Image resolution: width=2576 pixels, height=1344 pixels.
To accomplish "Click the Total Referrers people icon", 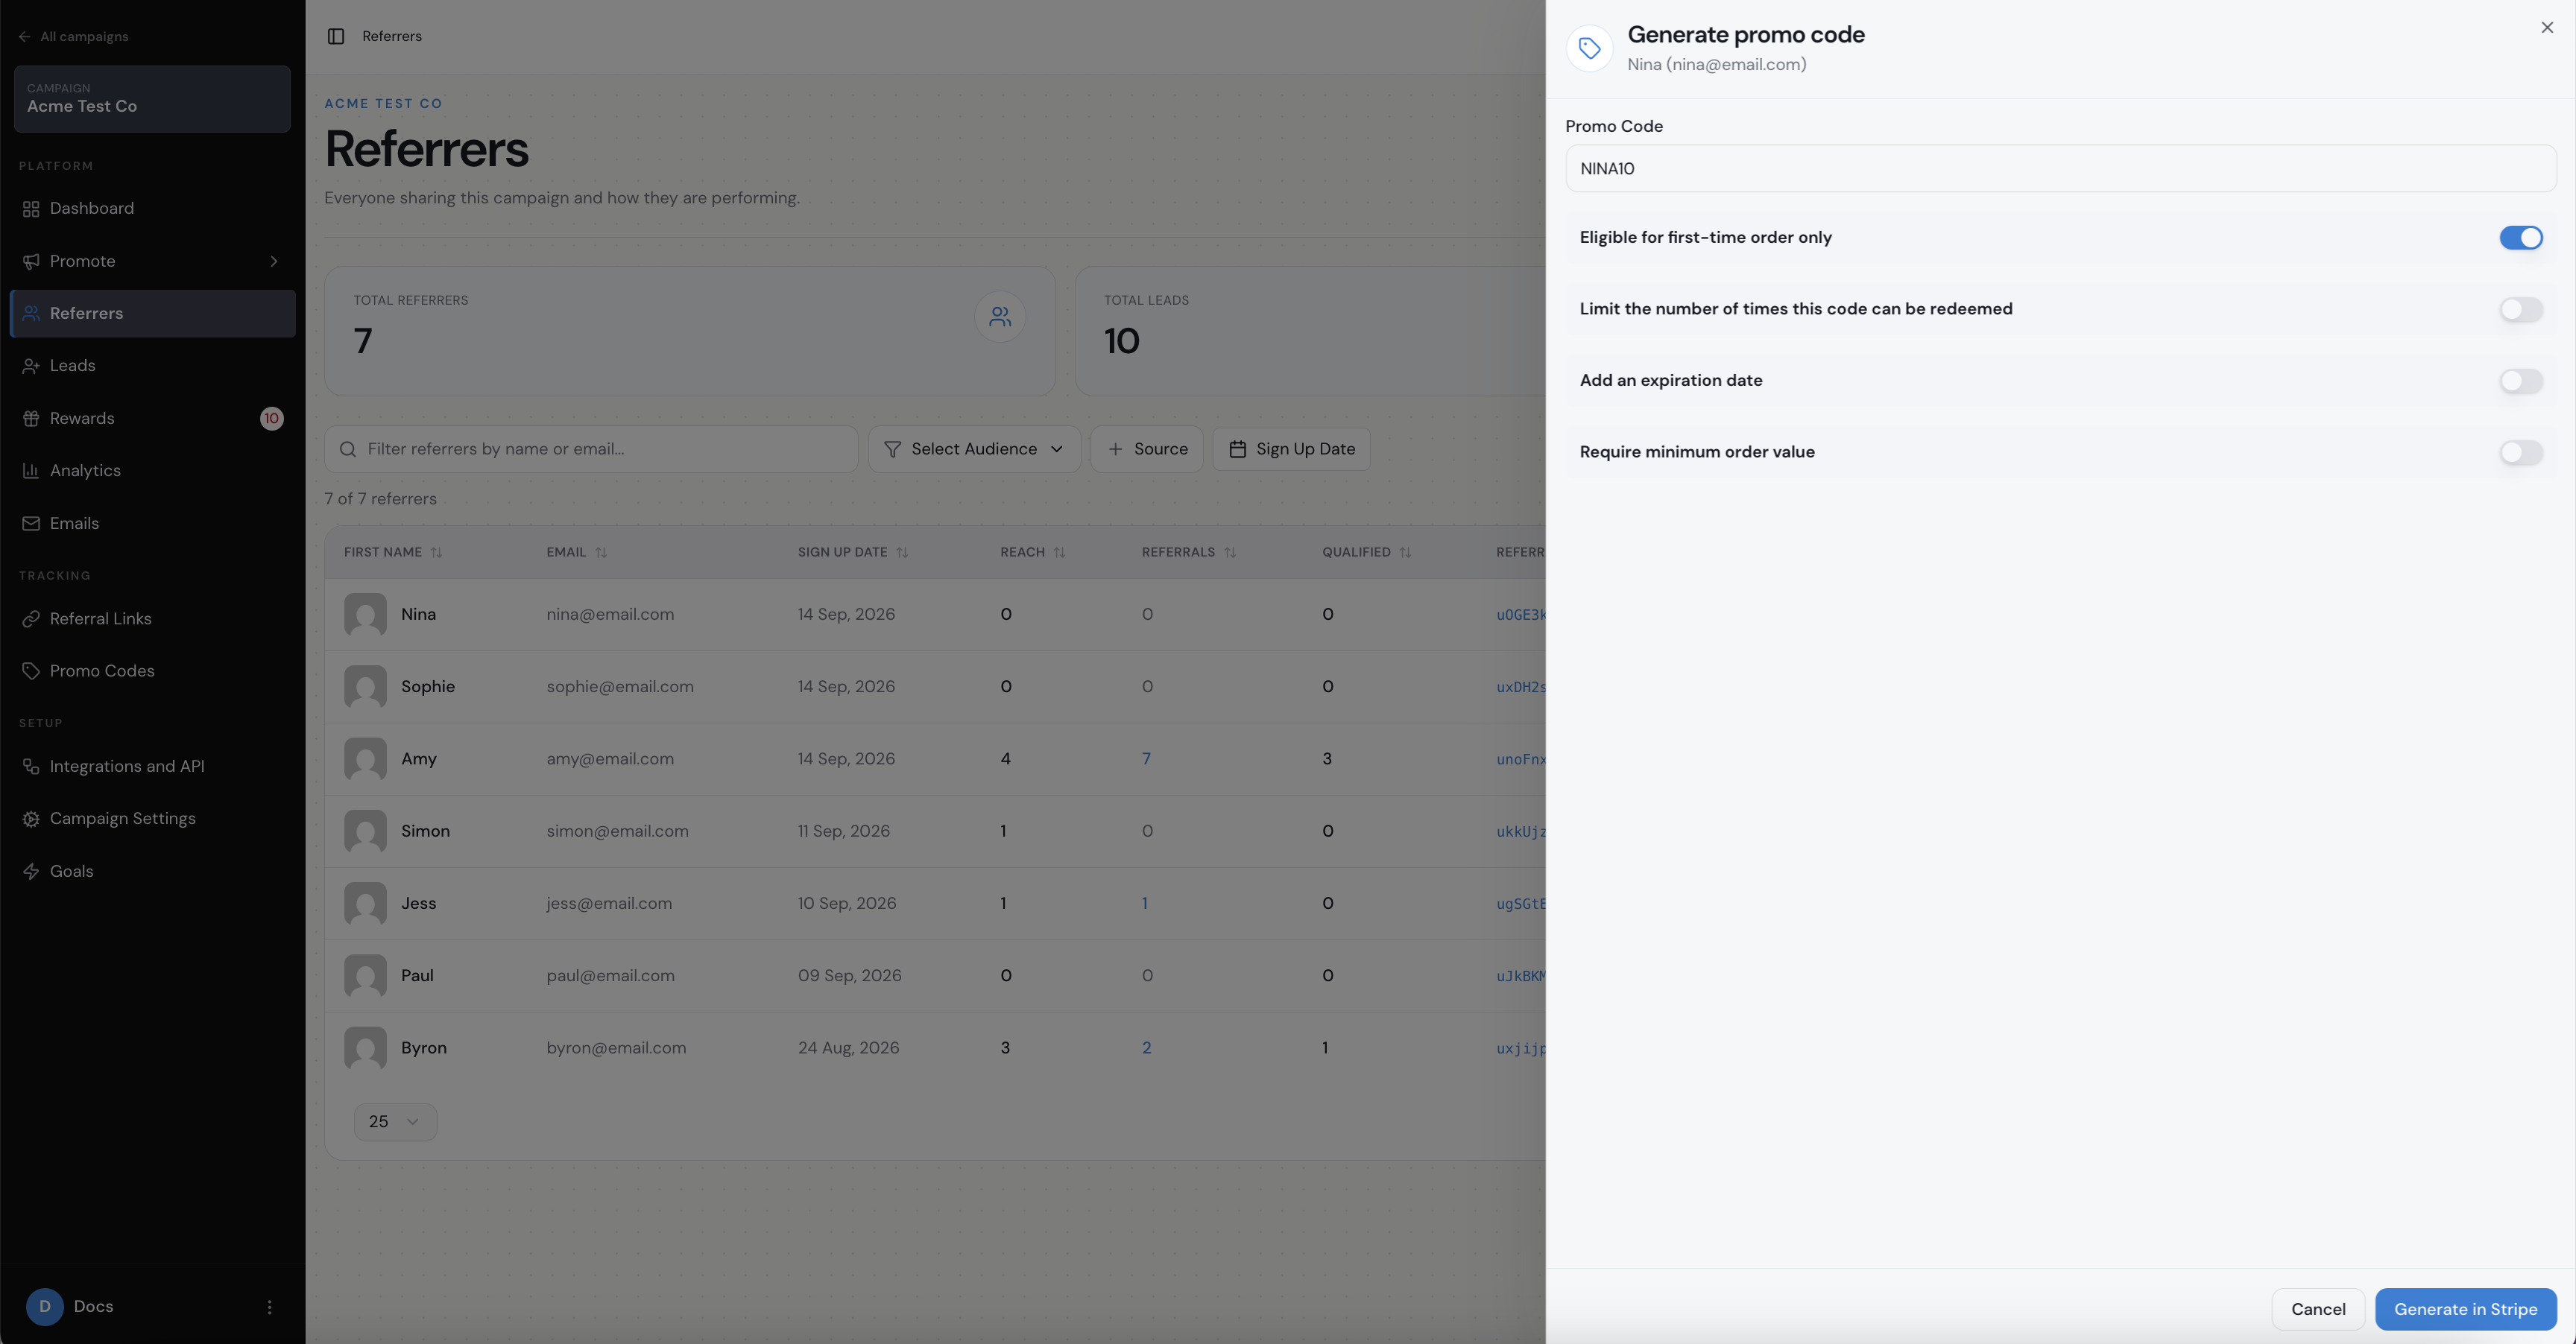I will point(1000,317).
